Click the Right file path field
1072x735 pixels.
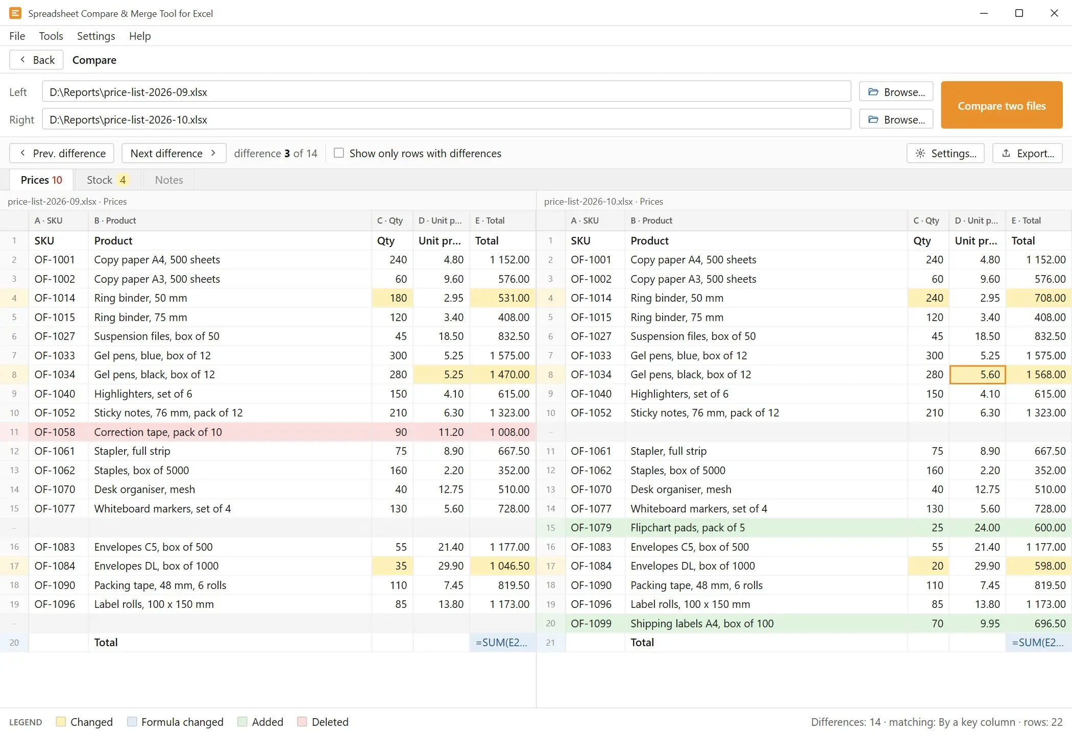447,119
